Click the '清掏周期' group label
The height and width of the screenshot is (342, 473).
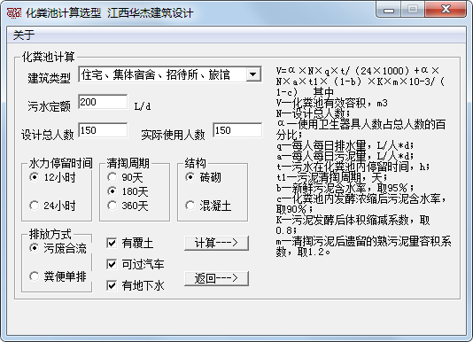tap(128, 163)
